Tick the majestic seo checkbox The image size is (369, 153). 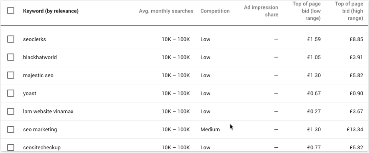pos(10,75)
